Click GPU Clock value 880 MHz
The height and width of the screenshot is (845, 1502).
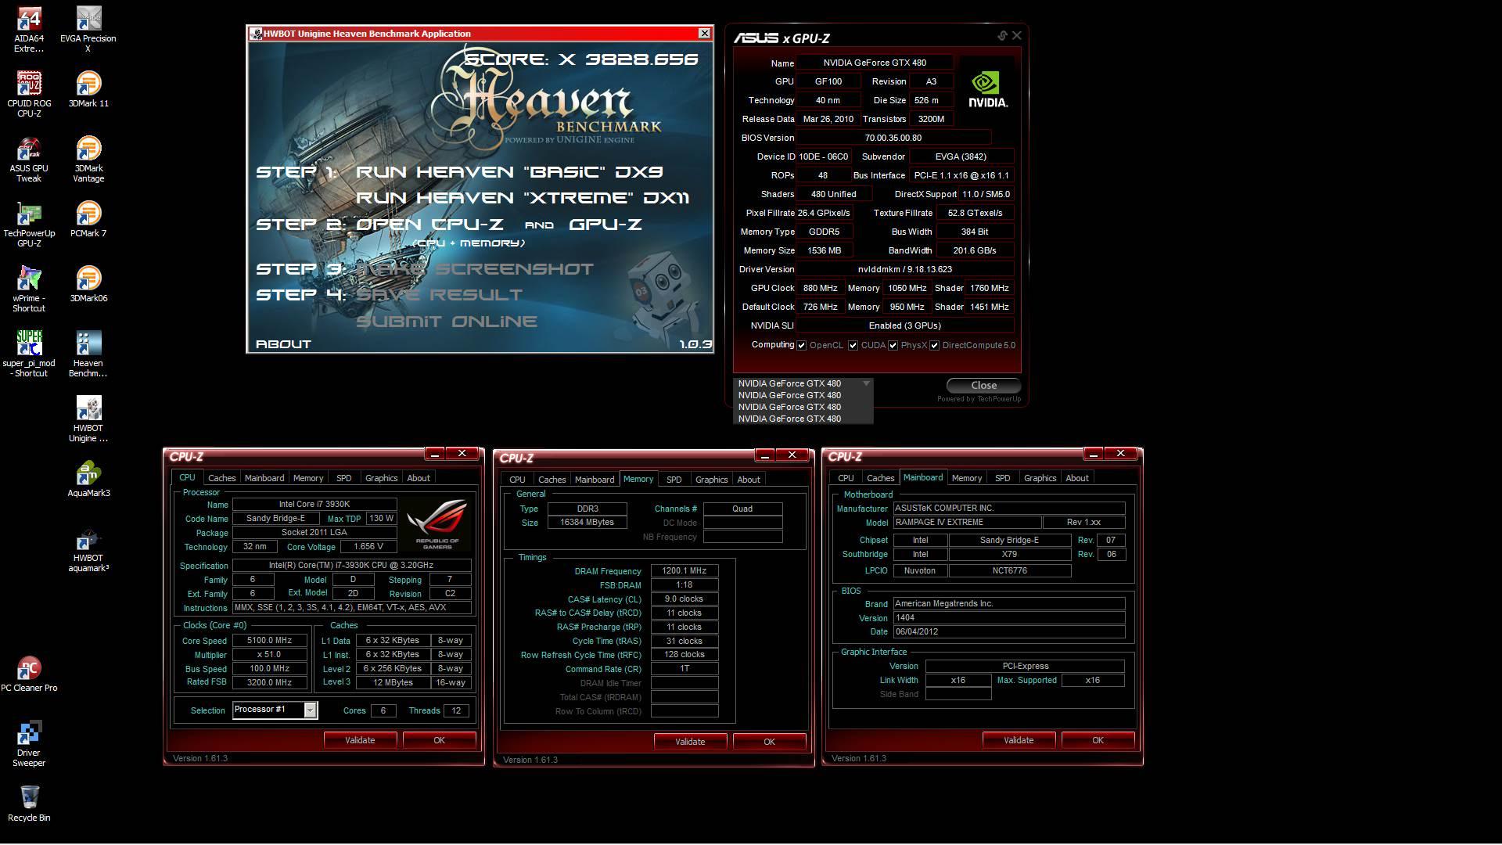click(820, 288)
